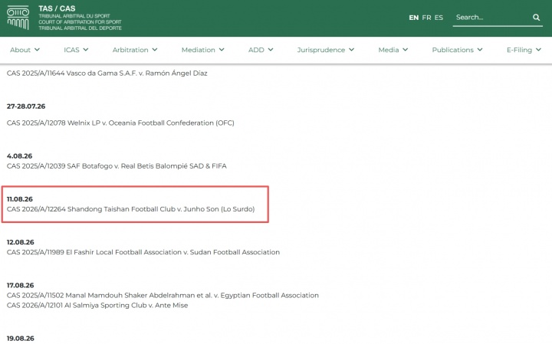Expand the chevron next to E-Filing
The image size is (552, 344).
point(538,50)
